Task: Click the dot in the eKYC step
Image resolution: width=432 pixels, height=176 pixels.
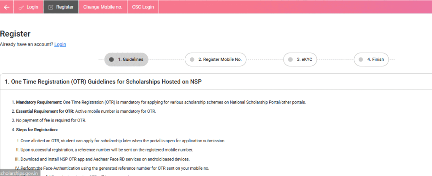Action: click(290, 60)
